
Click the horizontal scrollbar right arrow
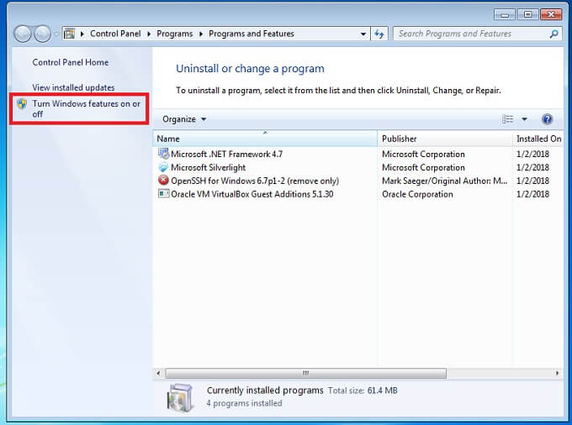557,373
